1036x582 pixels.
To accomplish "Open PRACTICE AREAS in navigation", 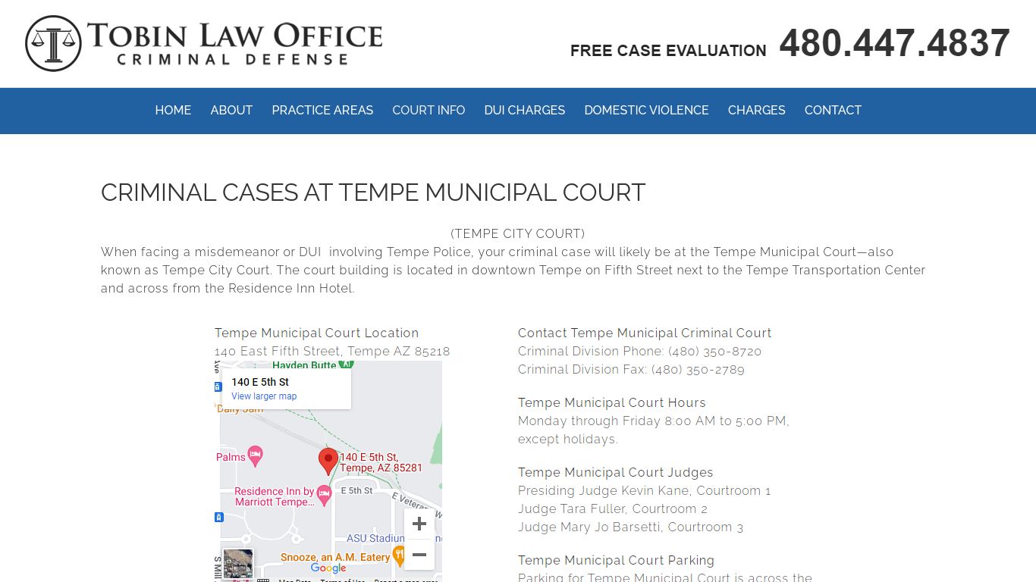I will point(322,111).
